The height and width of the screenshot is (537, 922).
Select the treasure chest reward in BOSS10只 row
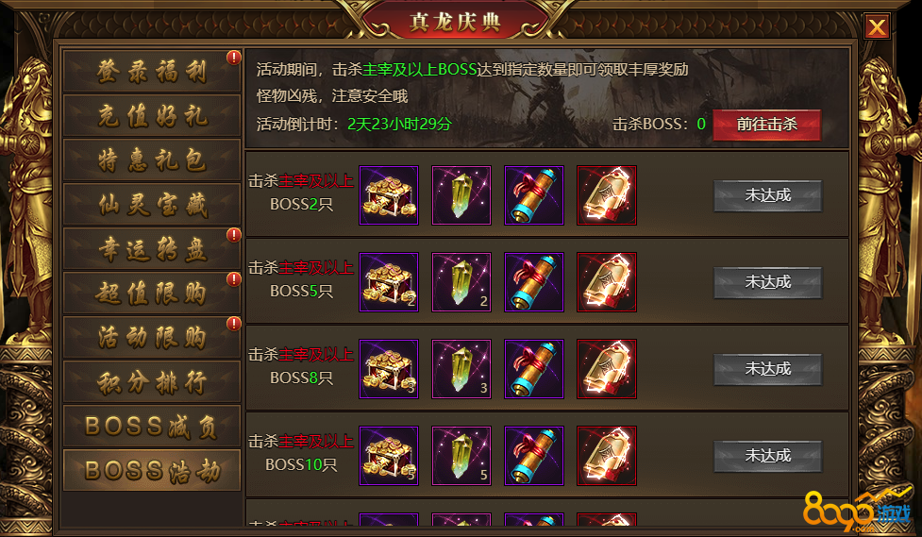tap(389, 456)
